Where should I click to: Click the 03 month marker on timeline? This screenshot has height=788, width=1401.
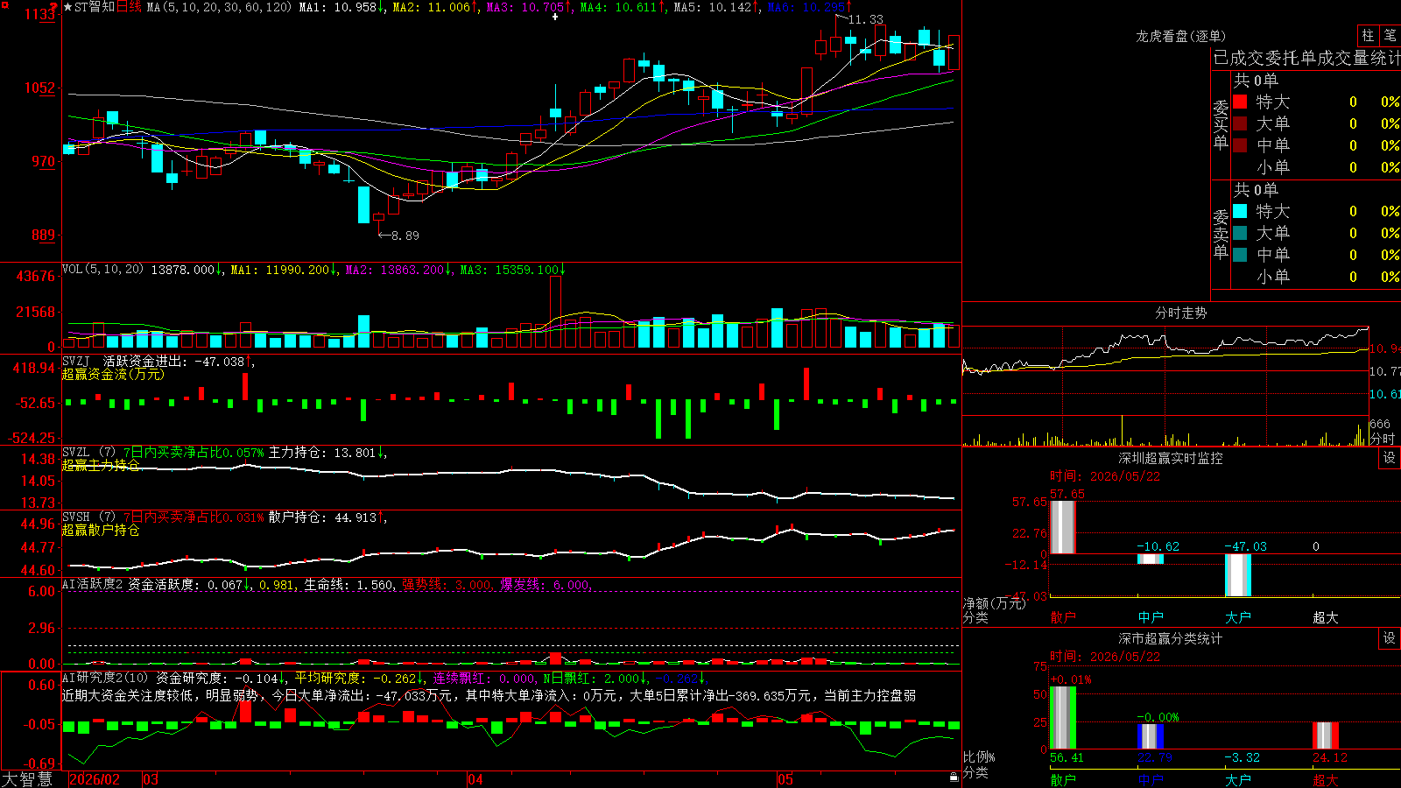151,779
